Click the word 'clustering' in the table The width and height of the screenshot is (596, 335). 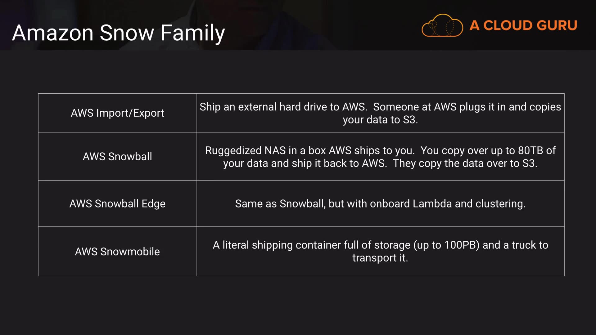point(500,204)
